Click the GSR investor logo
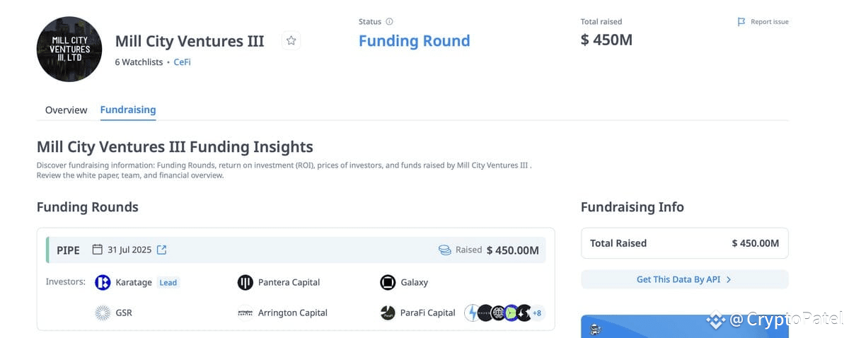The image size is (849, 338). click(x=103, y=313)
